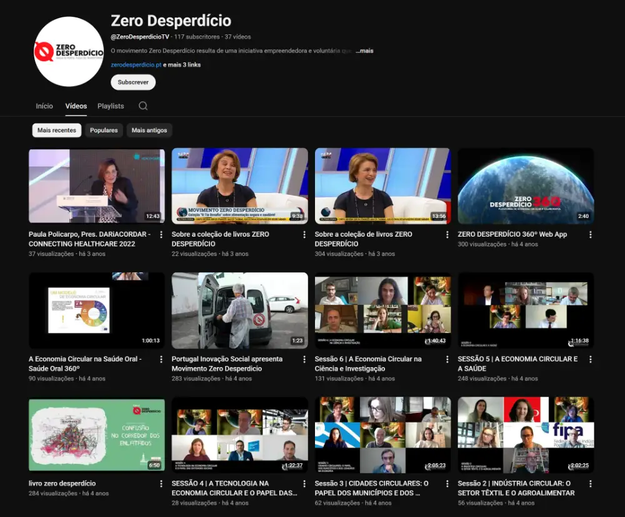Open more options for ZERO DESPERDÍCIO 360° Web App
625x517 pixels.
coord(590,235)
